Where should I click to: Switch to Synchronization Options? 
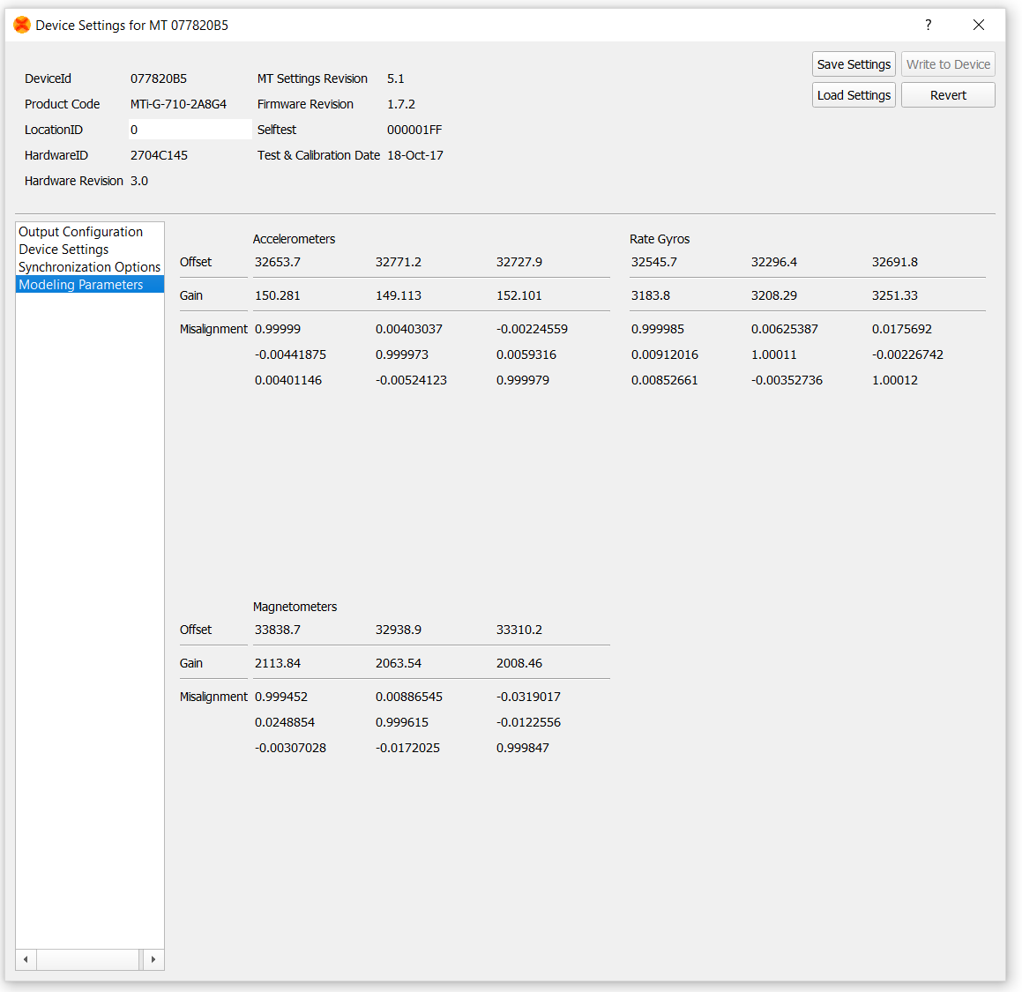(x=89, y=267)
